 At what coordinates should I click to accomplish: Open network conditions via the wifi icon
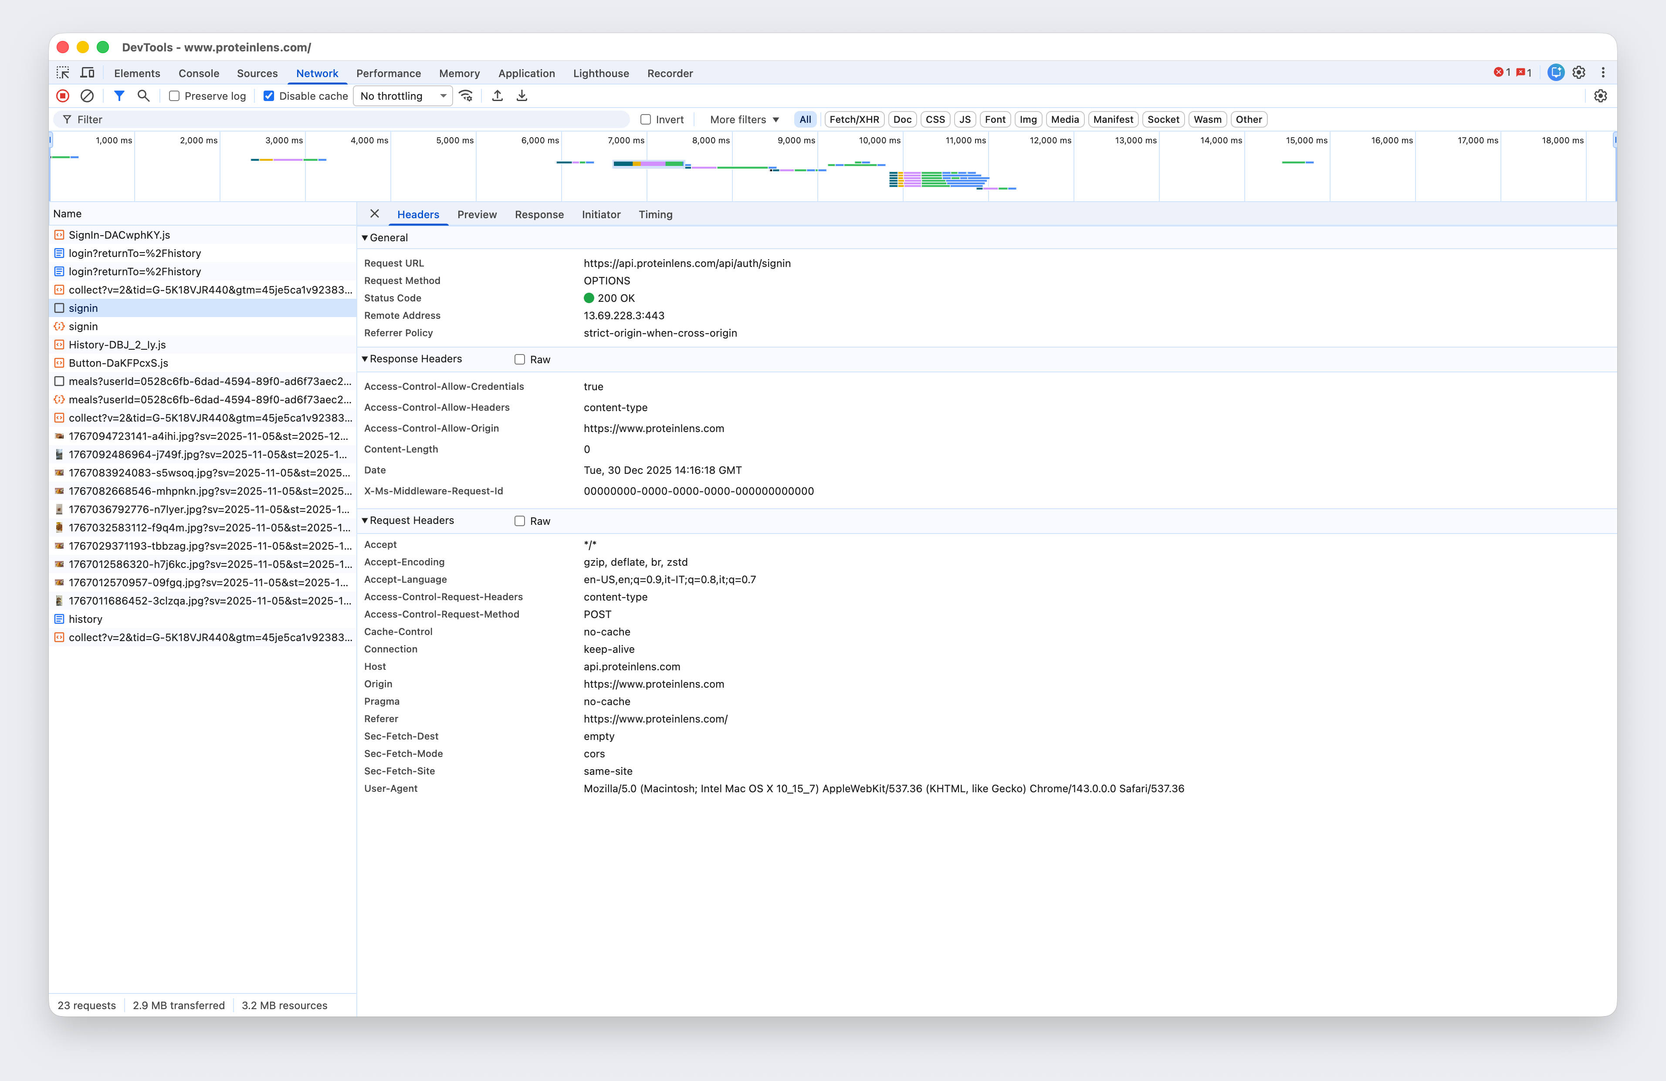pos(466,96)
